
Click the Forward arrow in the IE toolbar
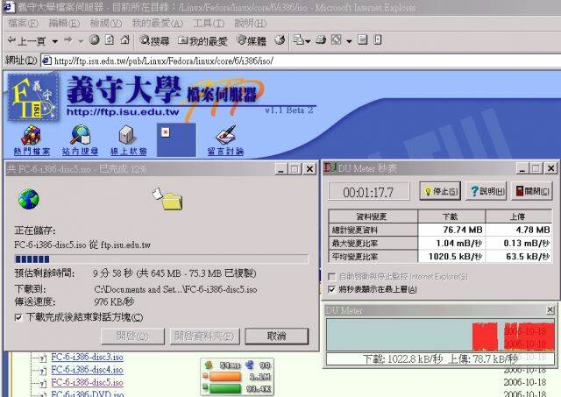(68, 40)
